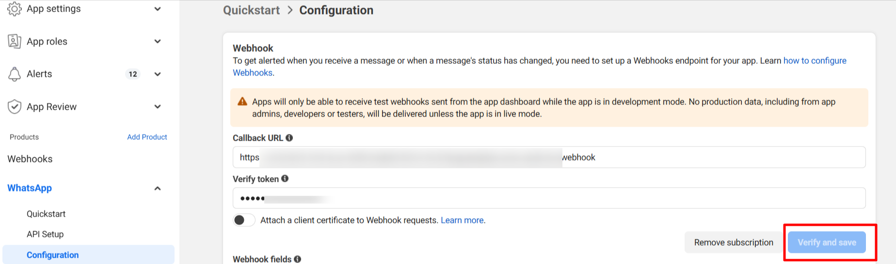The height and width of the screenshot is (264, 896).
Task: Click the Callback URL info icon
Action: (289, 138)
